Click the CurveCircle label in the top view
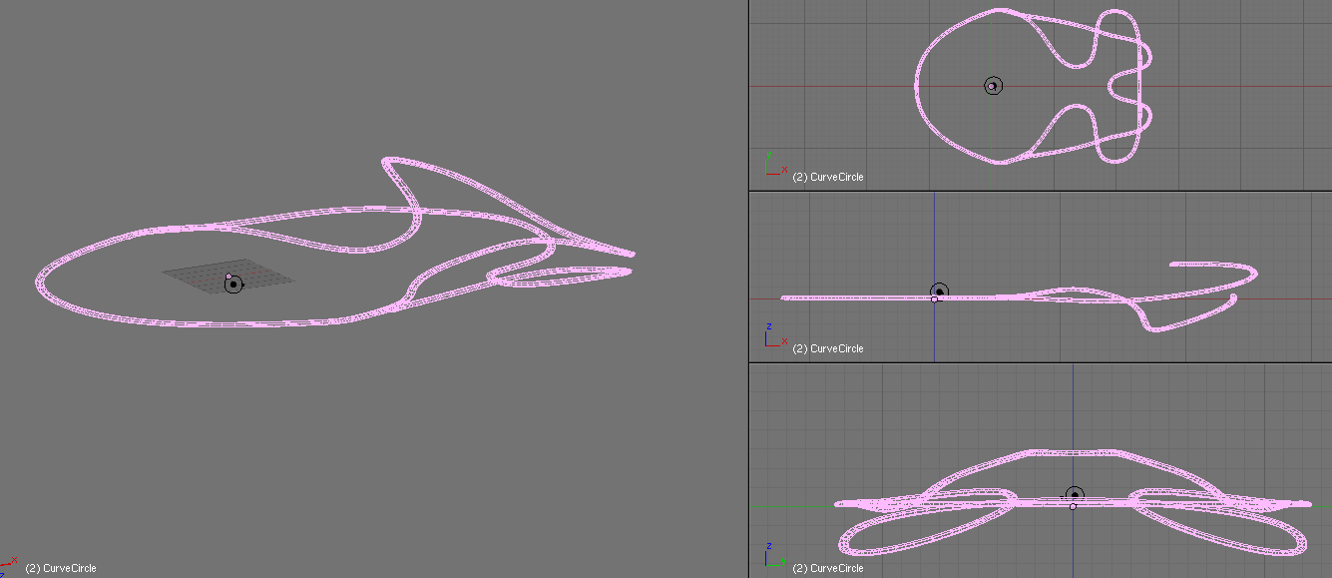 [827, 177]
